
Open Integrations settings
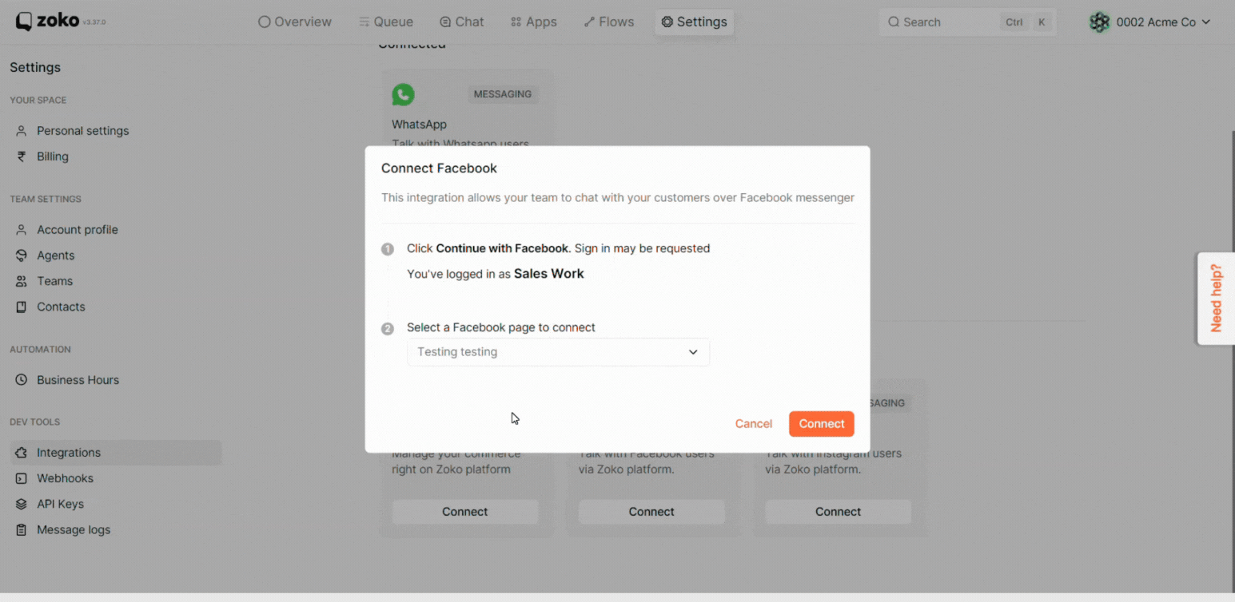[x=115, y=453]
